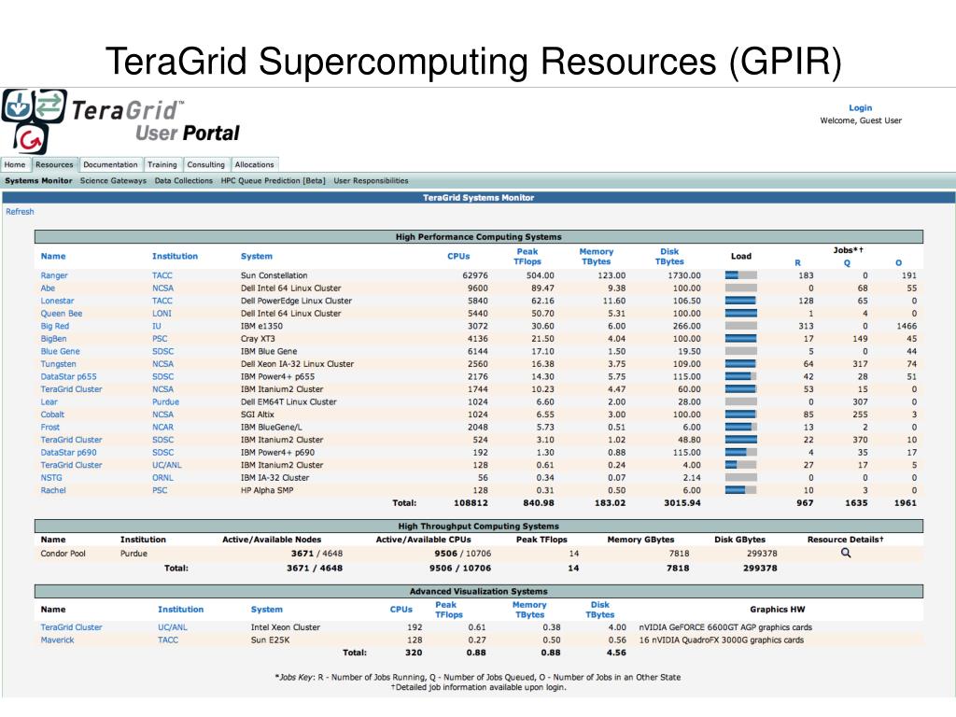
Task: Open the Abe system link
Action: [48, 288]
